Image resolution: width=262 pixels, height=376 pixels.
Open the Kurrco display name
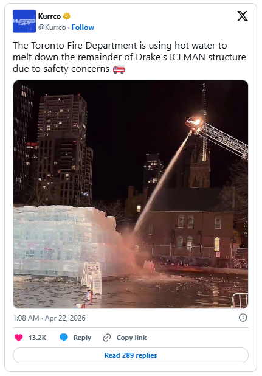pos(49,16)
